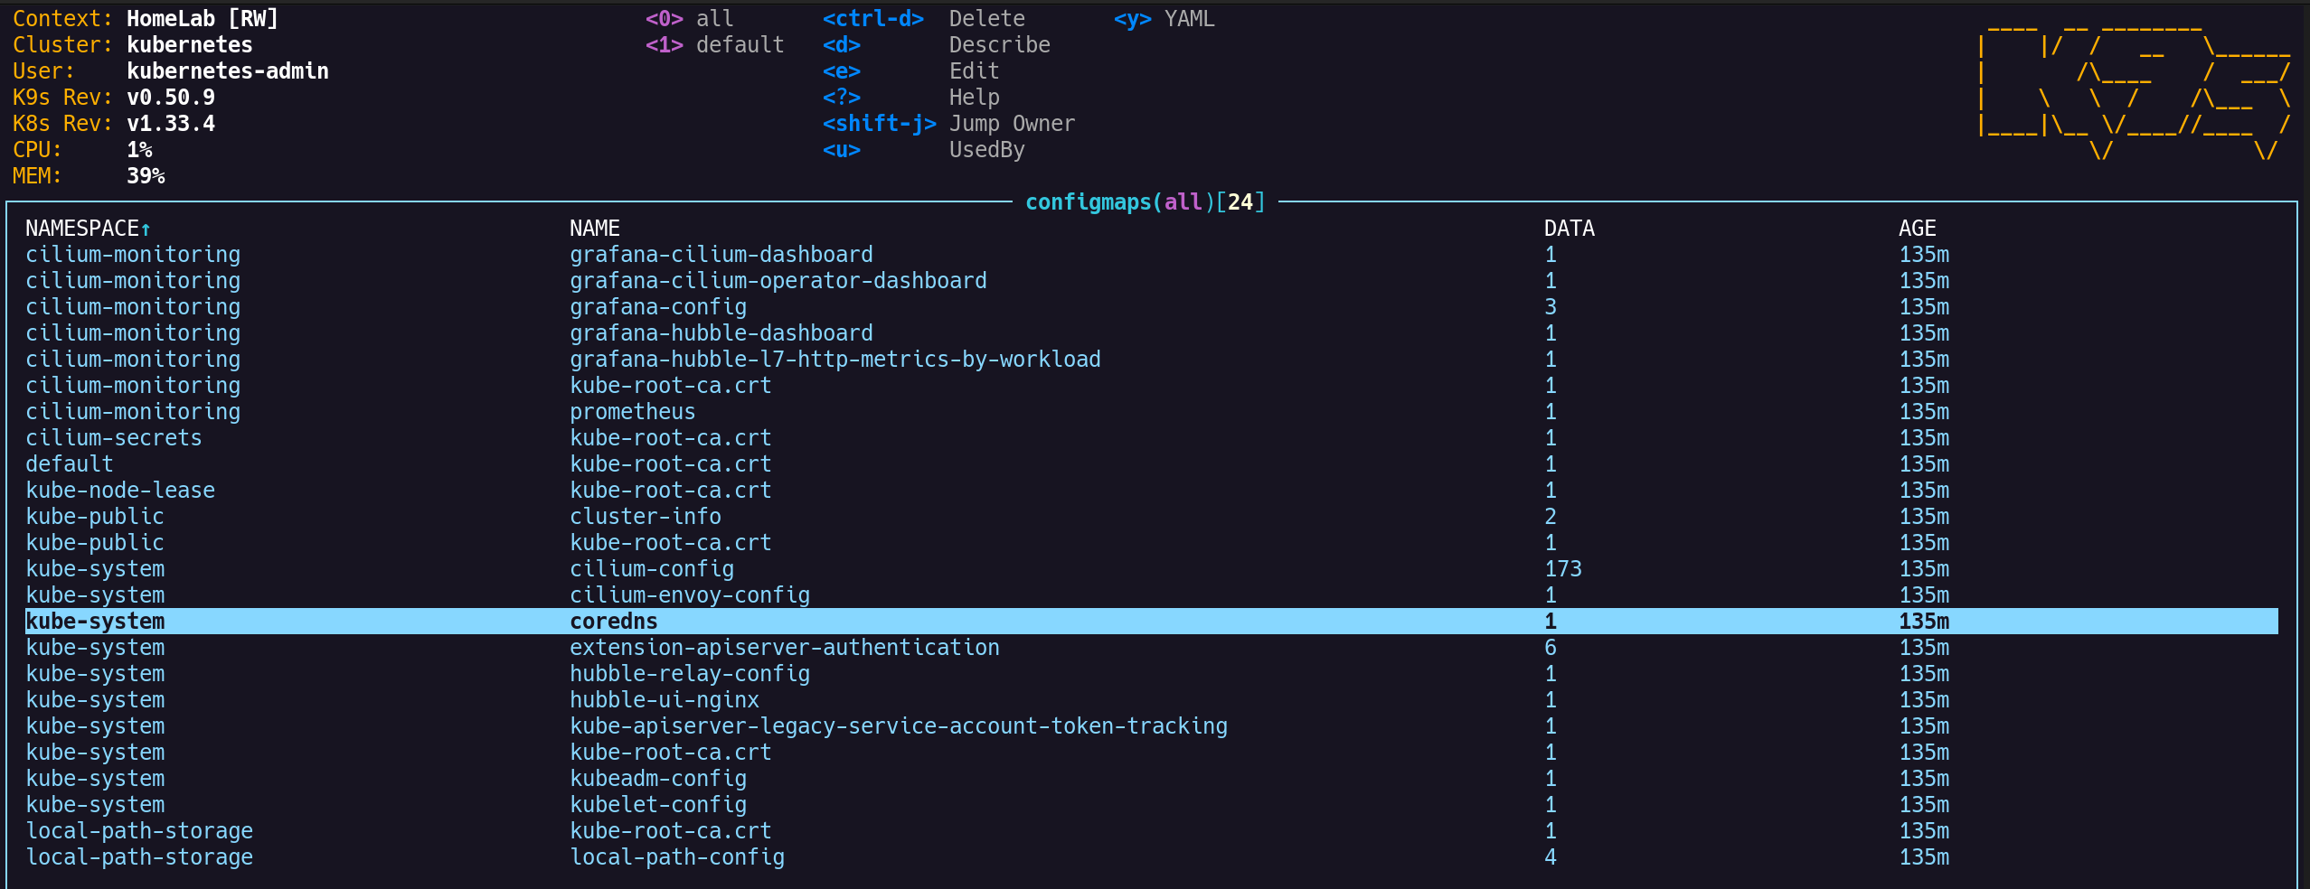This screenshot has width=2310, height=889.
Task: Click the <y> YAML hint
Action: coord(1164,19)
